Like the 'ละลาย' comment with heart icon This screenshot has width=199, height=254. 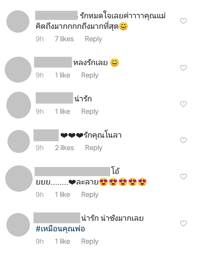183,176
